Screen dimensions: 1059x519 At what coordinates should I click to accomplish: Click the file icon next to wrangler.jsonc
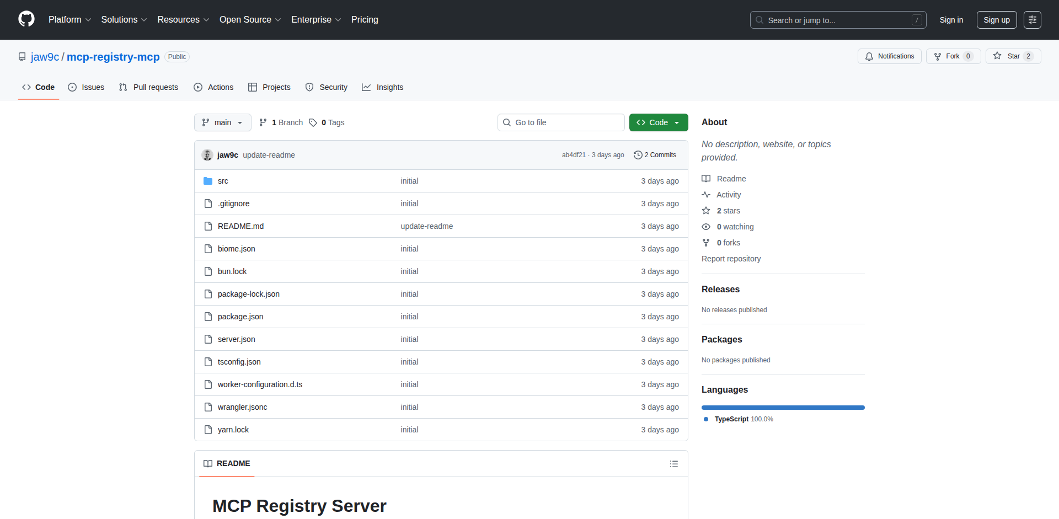[208, 407]
